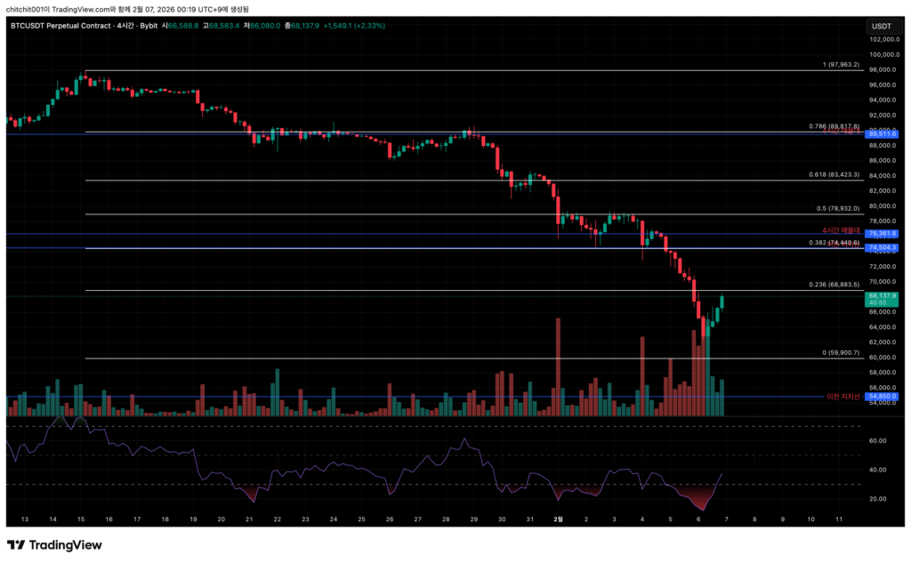Select the blue 54,850.0 support price label
Viewport: 911px width, 563px height.
pos(883,397)
